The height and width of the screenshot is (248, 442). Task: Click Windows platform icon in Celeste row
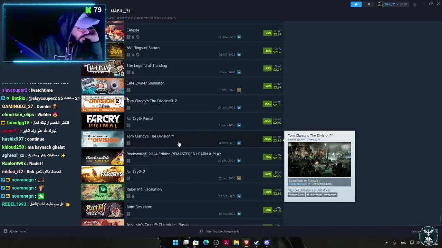click(128, 37)
